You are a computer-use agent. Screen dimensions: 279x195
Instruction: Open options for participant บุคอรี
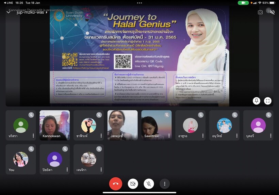click(270, 136)
